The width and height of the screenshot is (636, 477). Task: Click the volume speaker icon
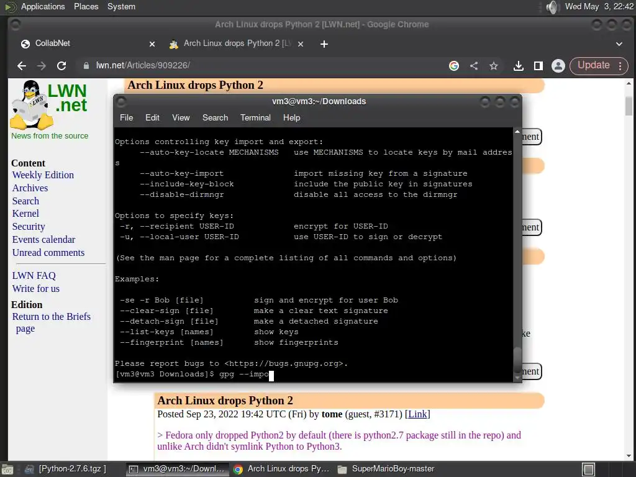tap(552, 7)
